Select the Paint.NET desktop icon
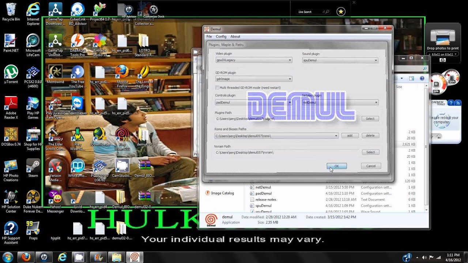468x263 pixels. (11, 43)
